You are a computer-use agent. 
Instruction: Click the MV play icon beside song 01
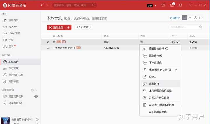[x=64, y=42]
